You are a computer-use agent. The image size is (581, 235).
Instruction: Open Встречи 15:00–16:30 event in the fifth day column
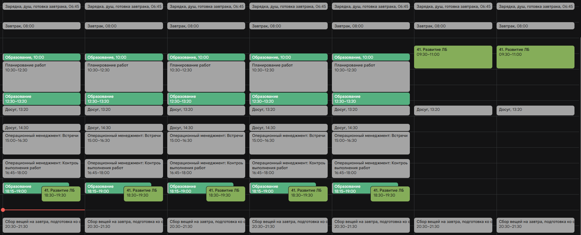click(x=371, y=143)
